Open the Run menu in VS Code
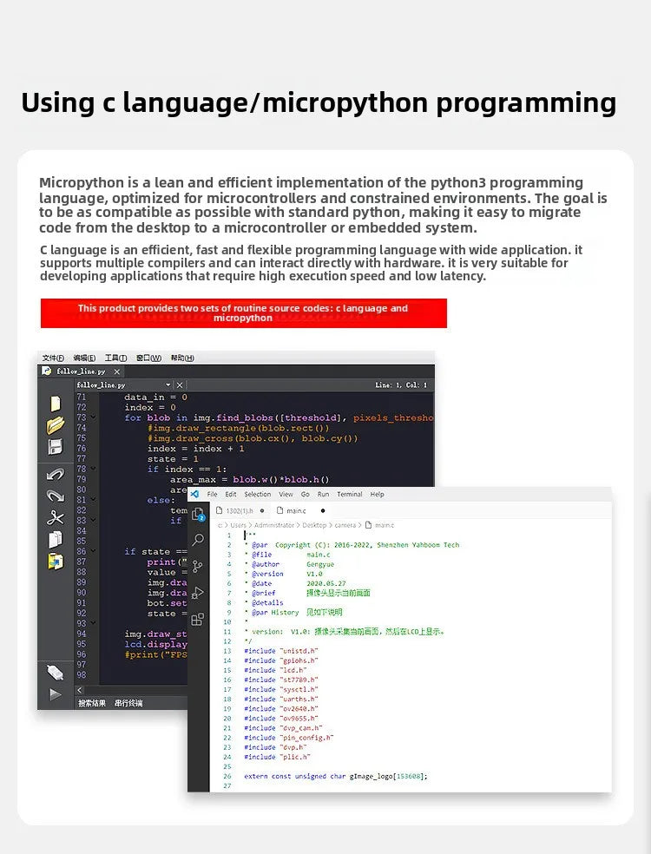Image resolution: width=651 pixels, height=854 pixels. [x=323, y=495]
